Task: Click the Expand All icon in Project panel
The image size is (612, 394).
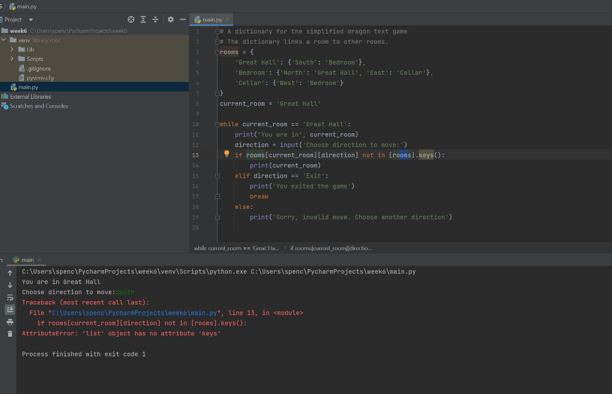Action: click(x=143, y=20)
